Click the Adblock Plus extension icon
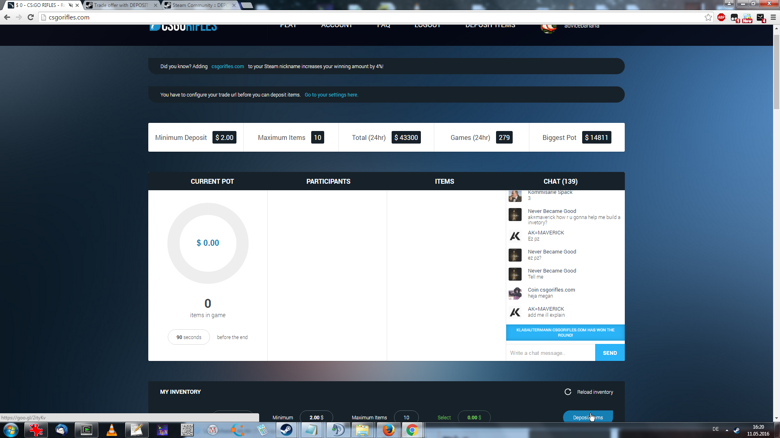This screenshot has height=438, width=780. pyautogui.click(x=721, y=17)
